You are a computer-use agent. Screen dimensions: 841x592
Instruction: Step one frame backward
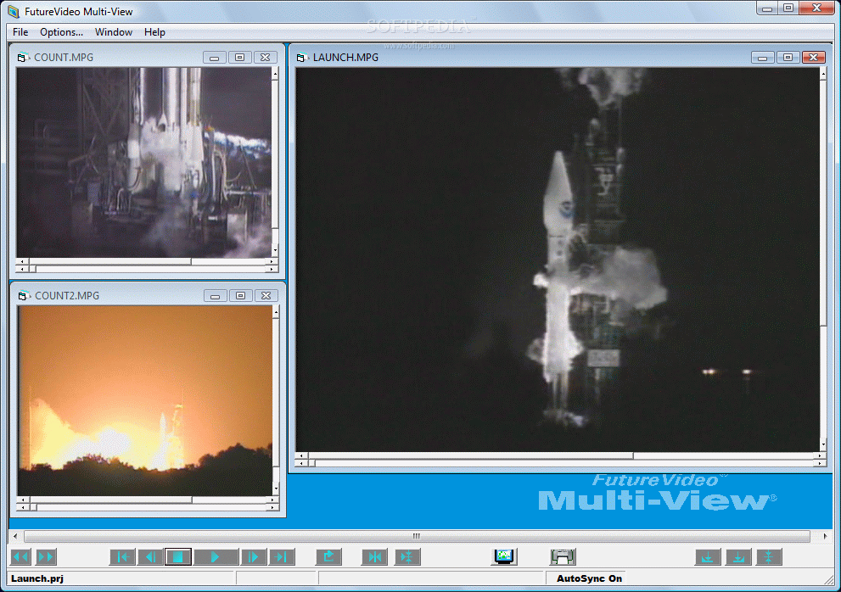click(150, 557)
